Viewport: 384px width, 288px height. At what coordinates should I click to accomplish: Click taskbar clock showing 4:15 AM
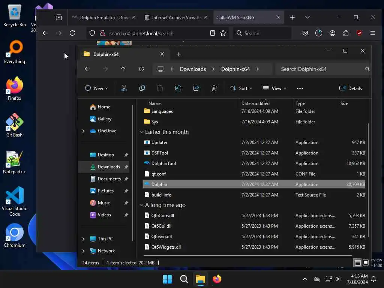(x=357, y=279)
